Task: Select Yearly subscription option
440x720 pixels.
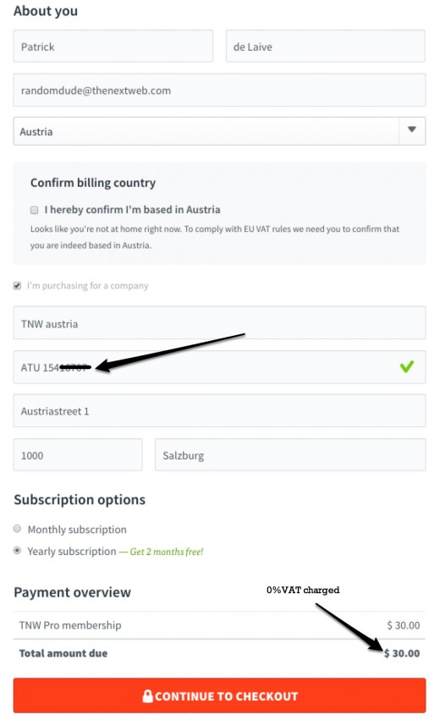Action: click(x=18, y=550)
